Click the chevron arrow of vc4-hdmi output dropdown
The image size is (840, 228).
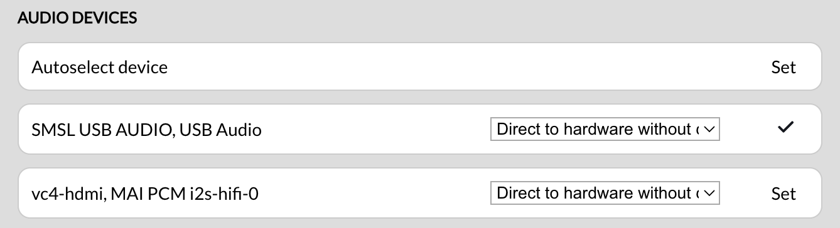pos(709,193)
